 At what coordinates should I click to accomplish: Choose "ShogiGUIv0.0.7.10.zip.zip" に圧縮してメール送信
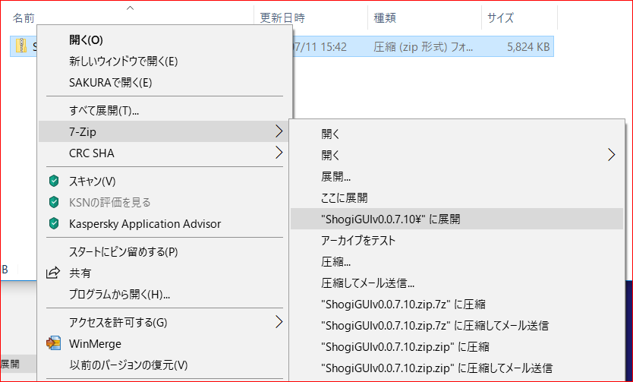pyautogui.click(x=457, y=368)
